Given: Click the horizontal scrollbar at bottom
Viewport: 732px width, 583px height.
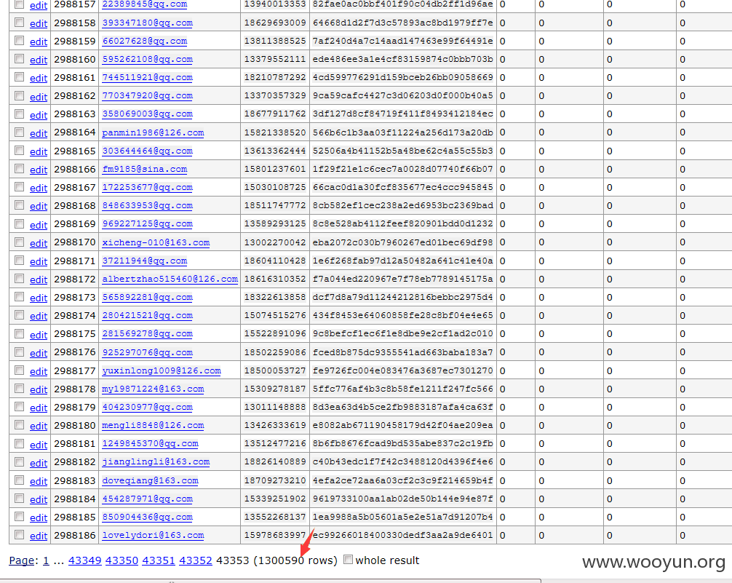Looking at the screenshot, I should (x=271, y=581).
